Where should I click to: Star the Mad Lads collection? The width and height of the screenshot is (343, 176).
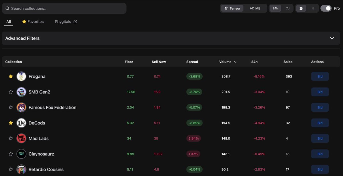point(11,138)
